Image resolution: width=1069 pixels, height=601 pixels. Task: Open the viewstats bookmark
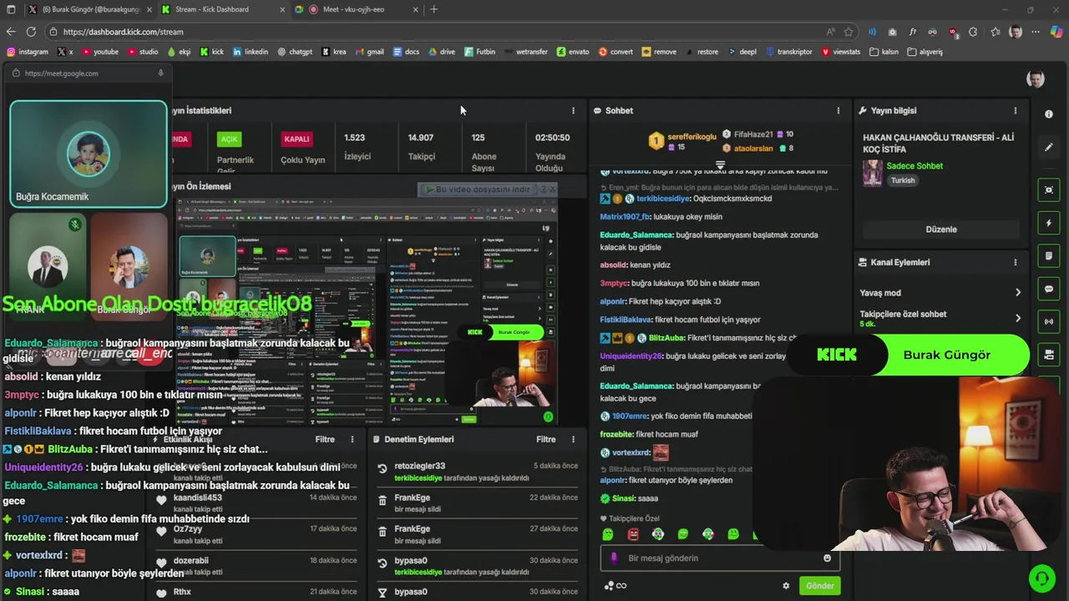841,52
